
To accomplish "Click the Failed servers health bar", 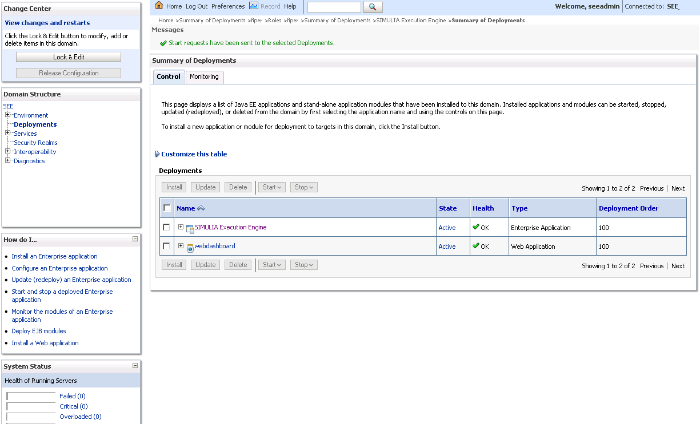I will [31, 395].
